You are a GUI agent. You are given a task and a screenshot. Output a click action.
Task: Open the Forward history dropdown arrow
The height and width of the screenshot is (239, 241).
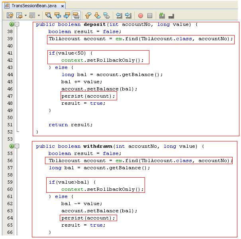click(x=39, y=16)
